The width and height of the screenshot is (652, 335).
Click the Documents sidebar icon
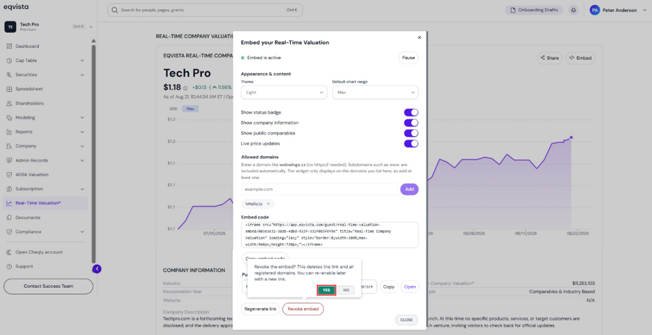coord(9,218)
